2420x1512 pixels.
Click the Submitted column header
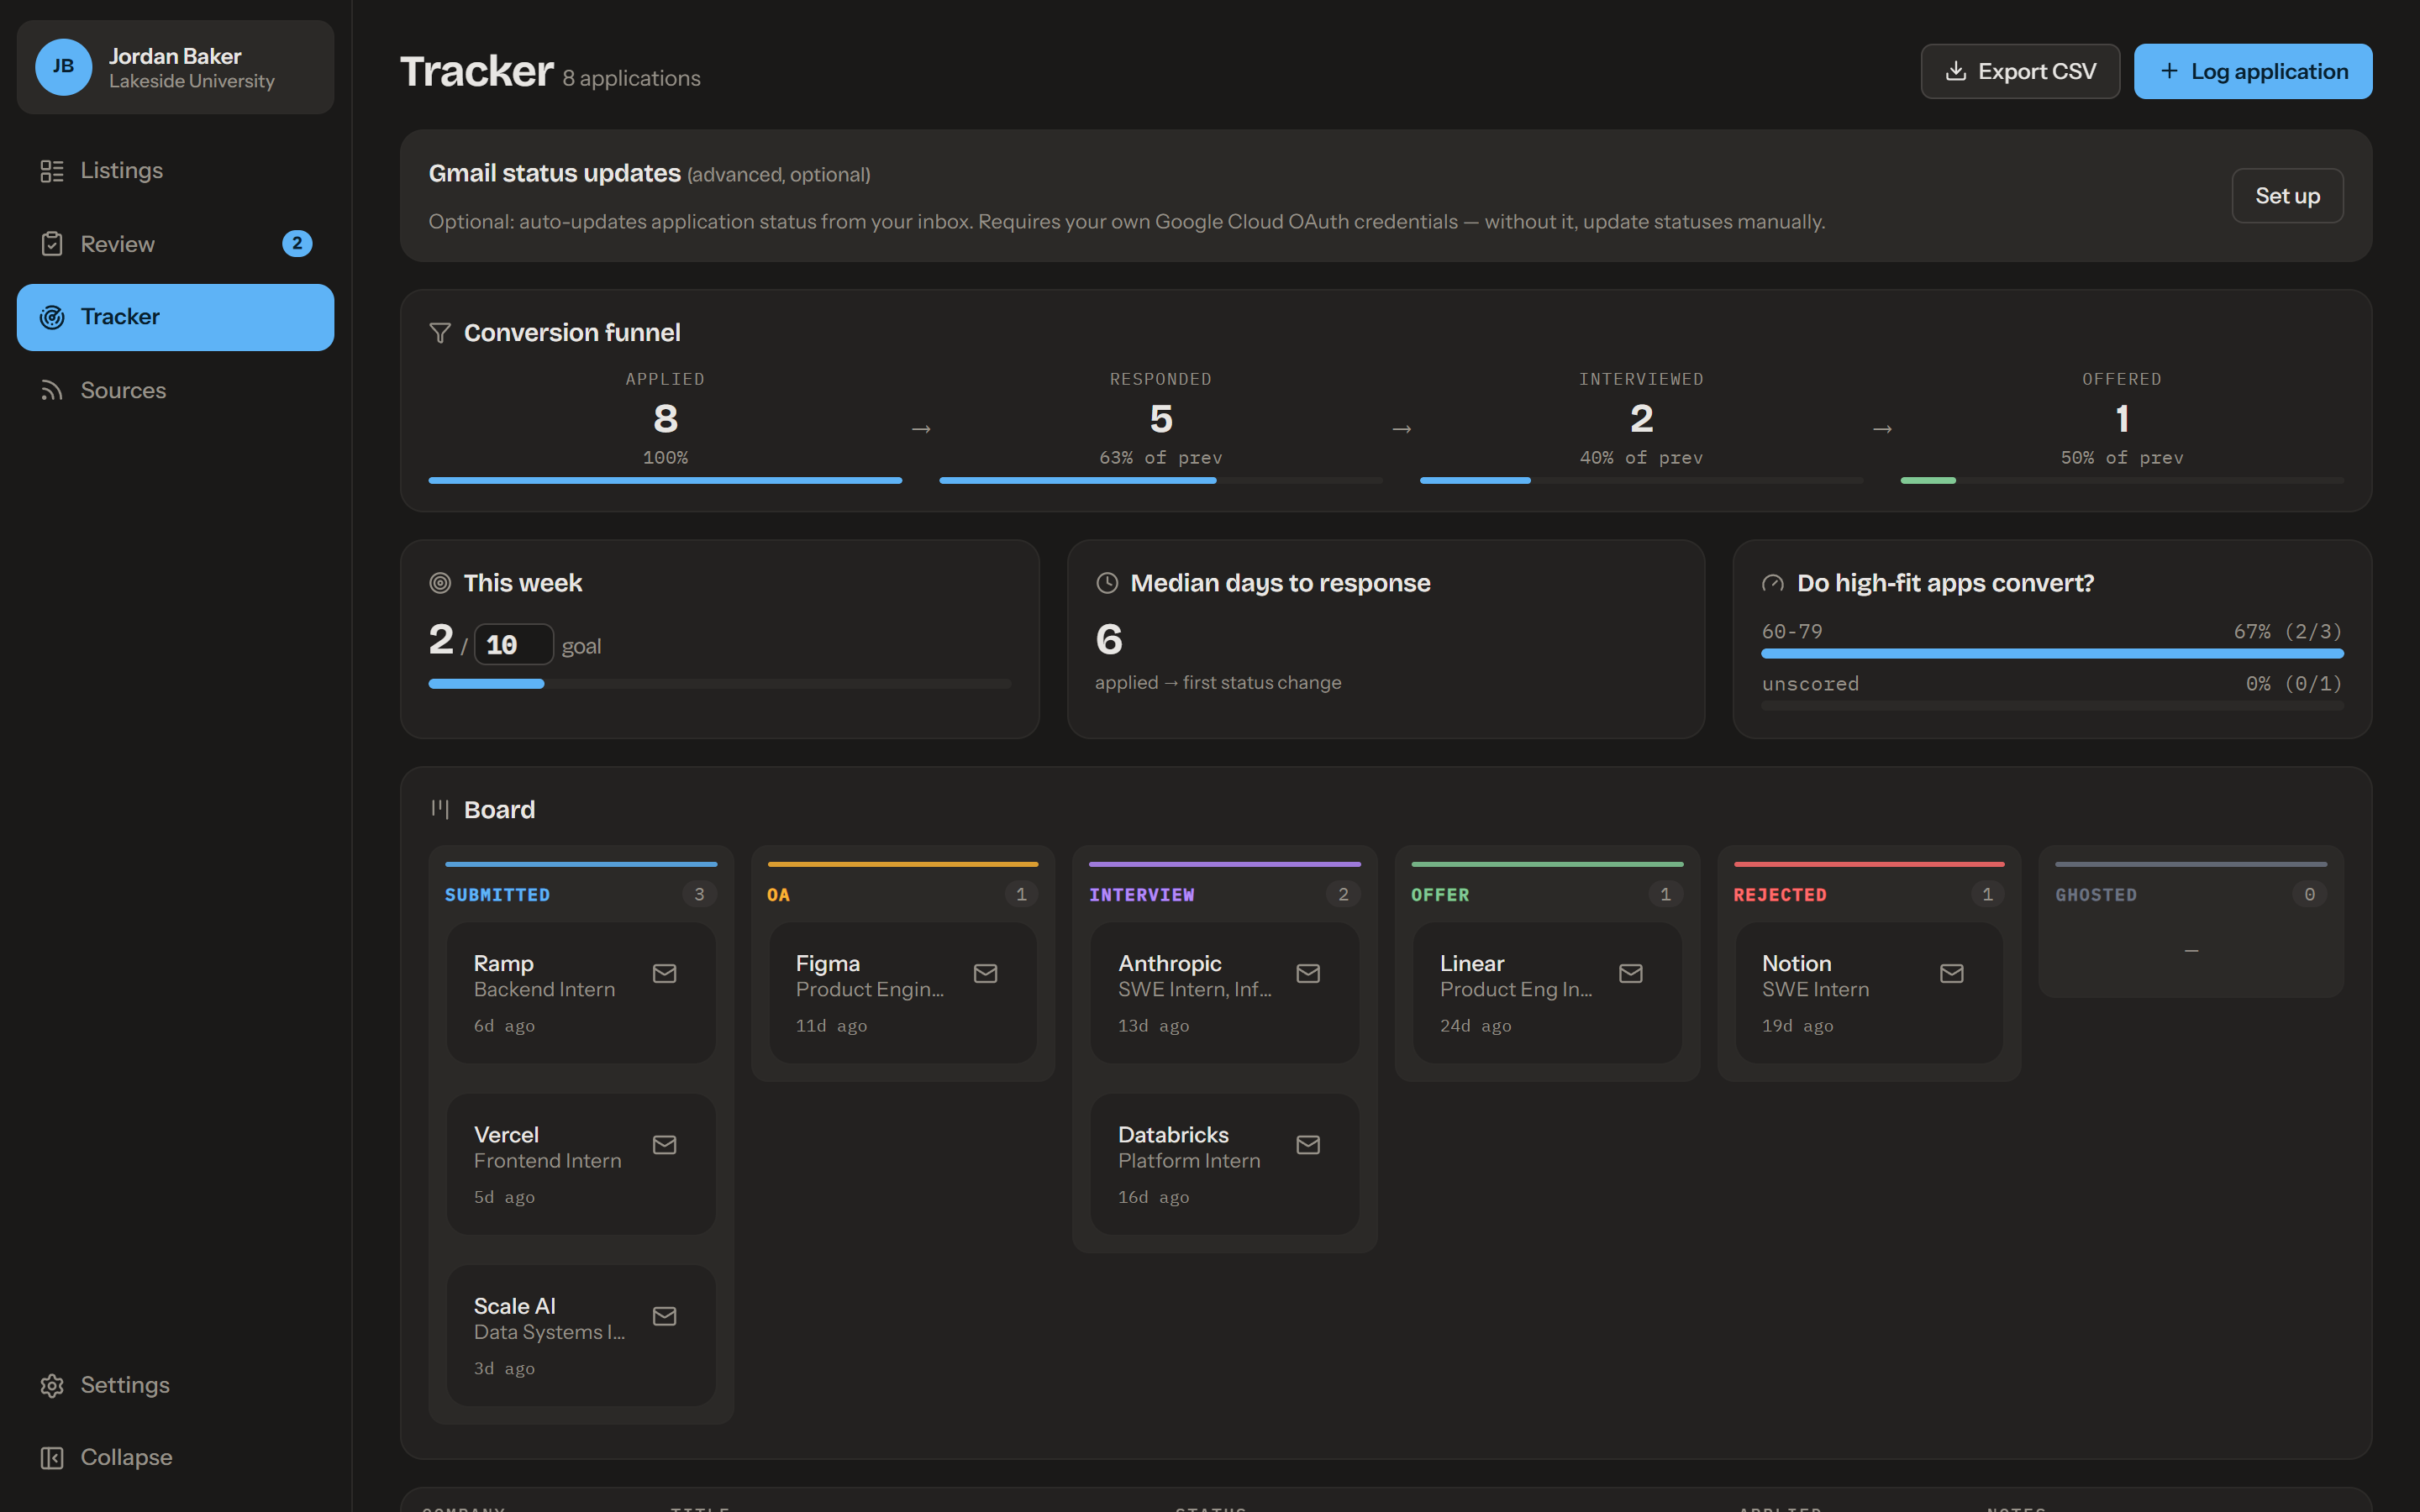(497, 895)
